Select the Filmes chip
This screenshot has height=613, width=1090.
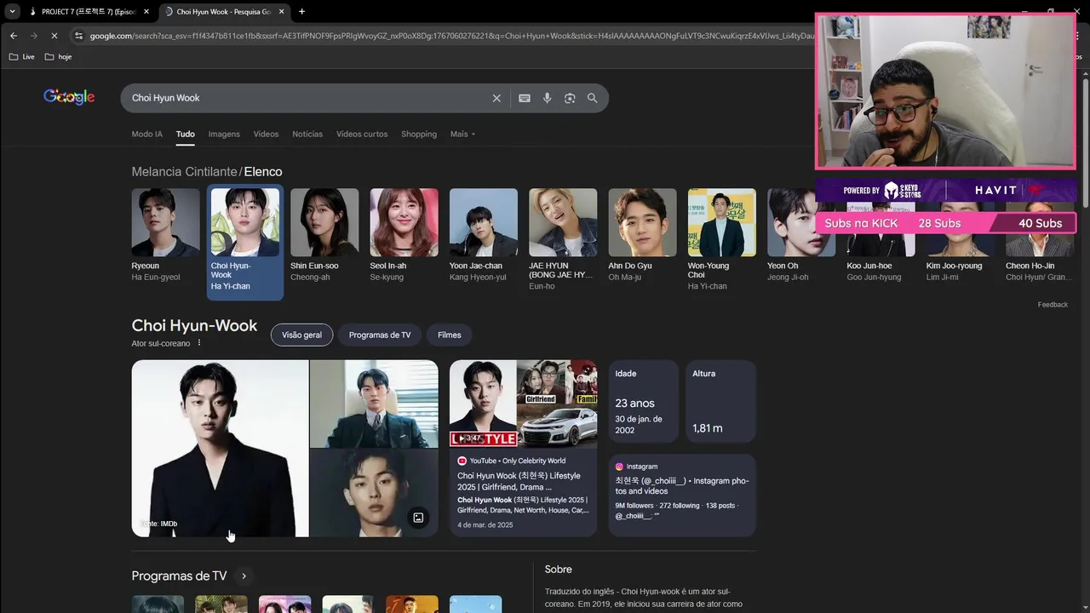(450, 335)
